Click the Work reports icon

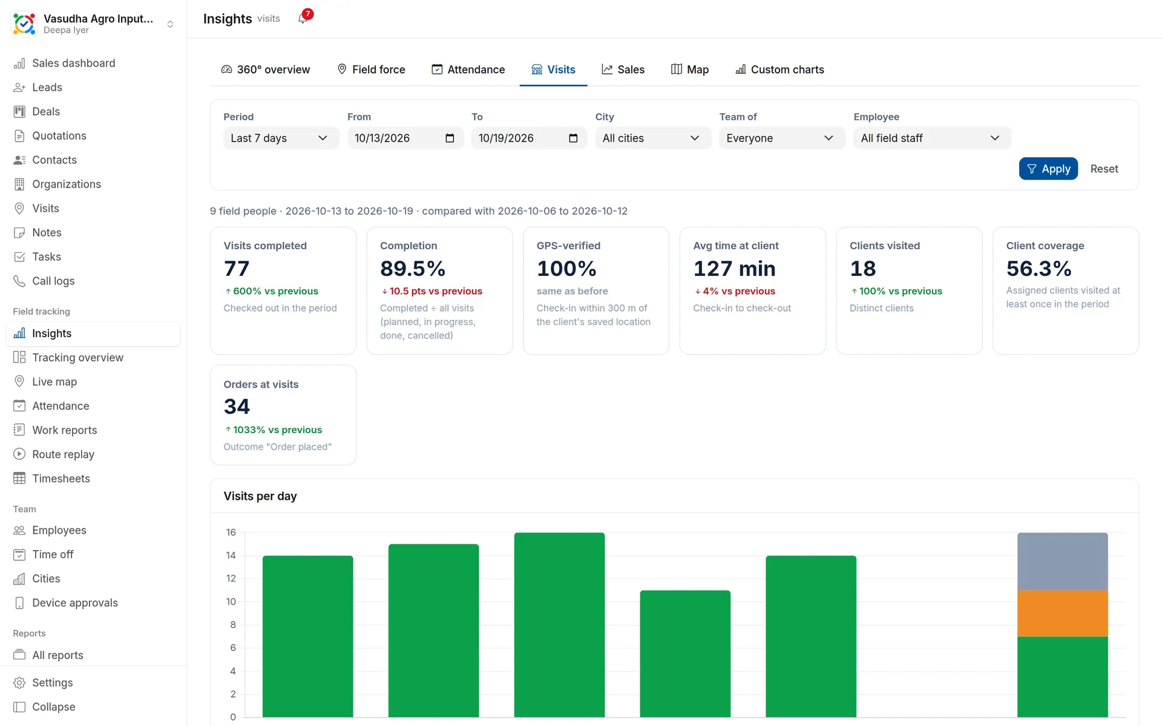click(19, 430)
